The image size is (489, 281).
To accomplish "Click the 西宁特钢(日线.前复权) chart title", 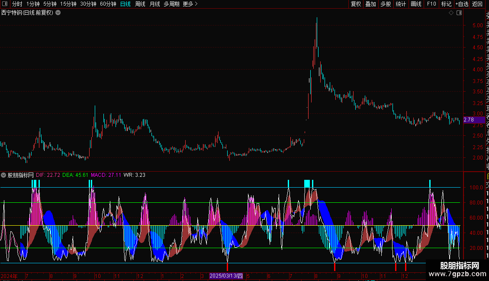I will (27, 13).
